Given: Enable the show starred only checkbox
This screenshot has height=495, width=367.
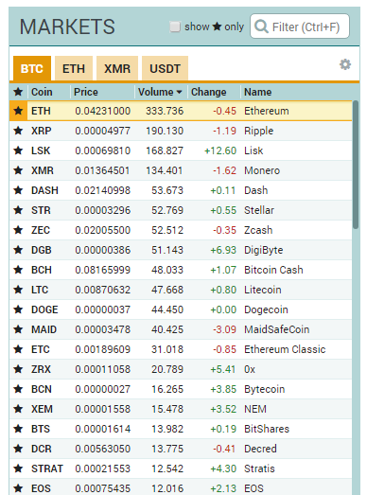Looking at the screenshot, I should coord(175,27).
